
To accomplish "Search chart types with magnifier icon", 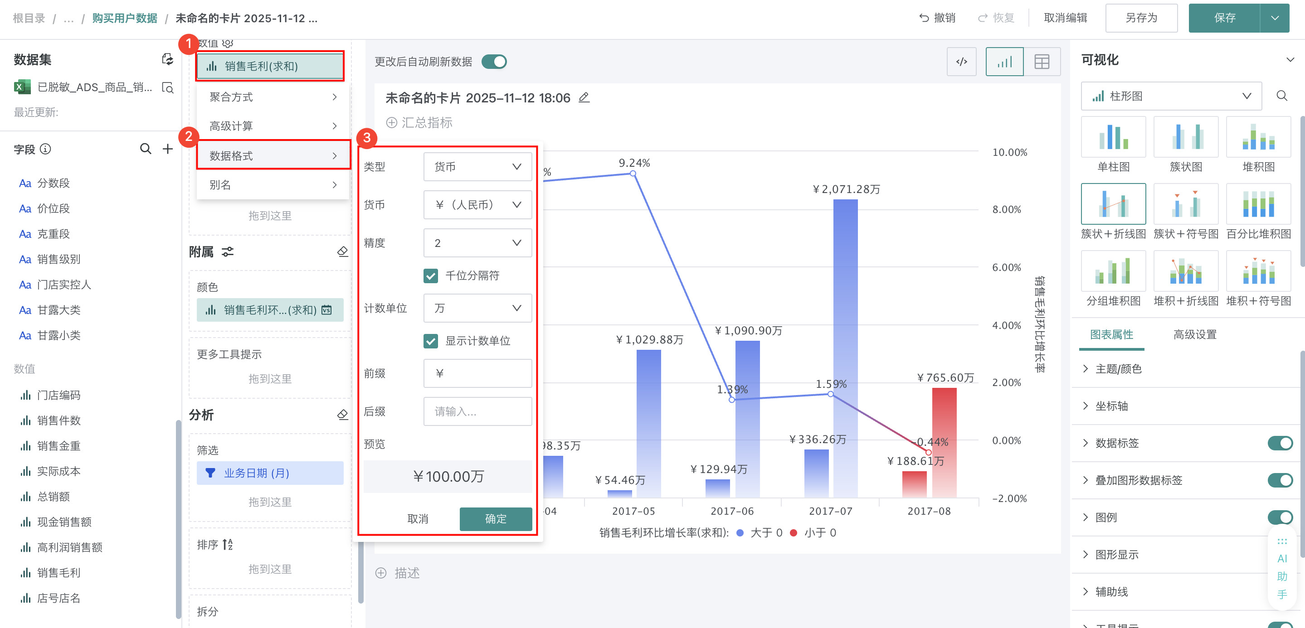I will [x=1282, y=96].
